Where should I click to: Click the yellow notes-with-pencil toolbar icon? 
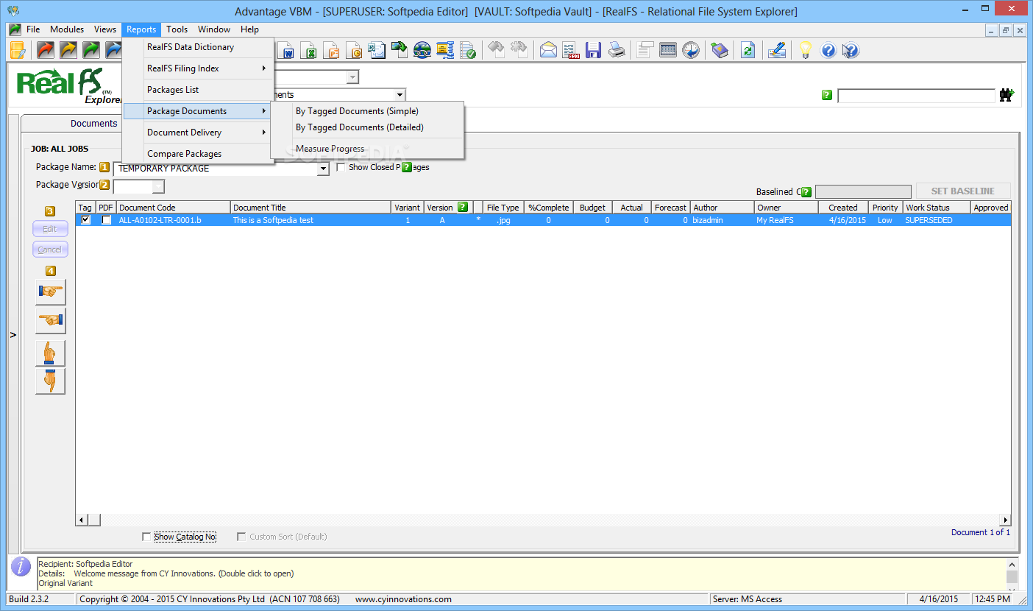click(18, 50)
